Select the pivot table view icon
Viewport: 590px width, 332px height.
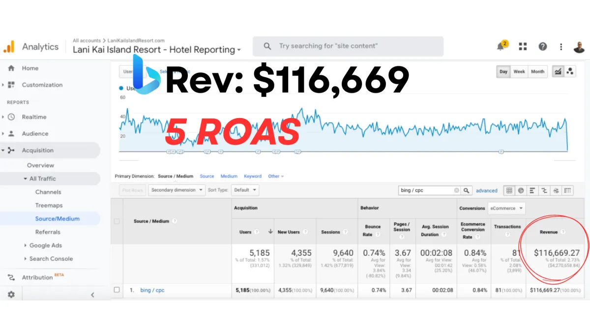click(x=568, y=190)
